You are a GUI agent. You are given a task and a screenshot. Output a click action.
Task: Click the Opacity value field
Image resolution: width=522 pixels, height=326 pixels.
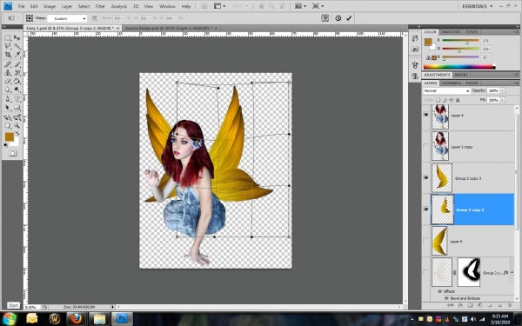point(492,90)
